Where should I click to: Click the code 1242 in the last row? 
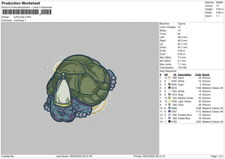pos(198,122)
